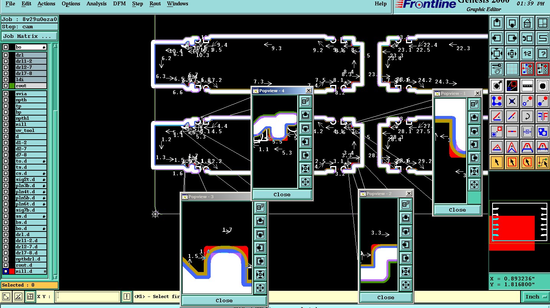Viewport: 550px width, 308px height.
Task: Click pan up icon in Popview - 3
Action: pyautogui.click(x=260, y=221)
